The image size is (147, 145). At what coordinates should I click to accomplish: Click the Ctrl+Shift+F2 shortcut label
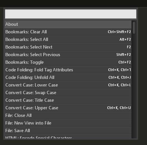click(x=119, y=32)
